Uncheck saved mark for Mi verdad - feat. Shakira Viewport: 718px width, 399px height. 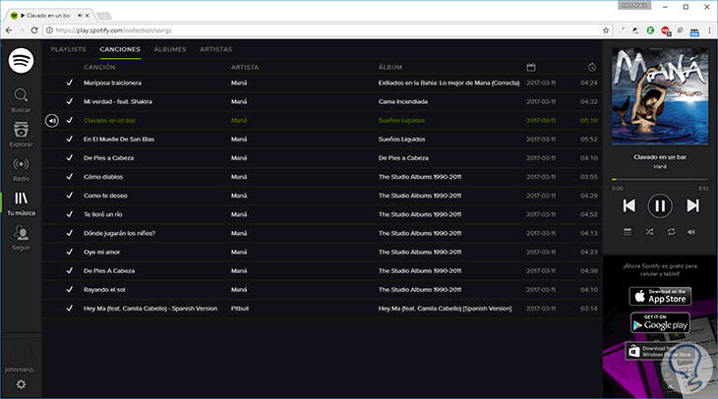click(x=70, y=101)
